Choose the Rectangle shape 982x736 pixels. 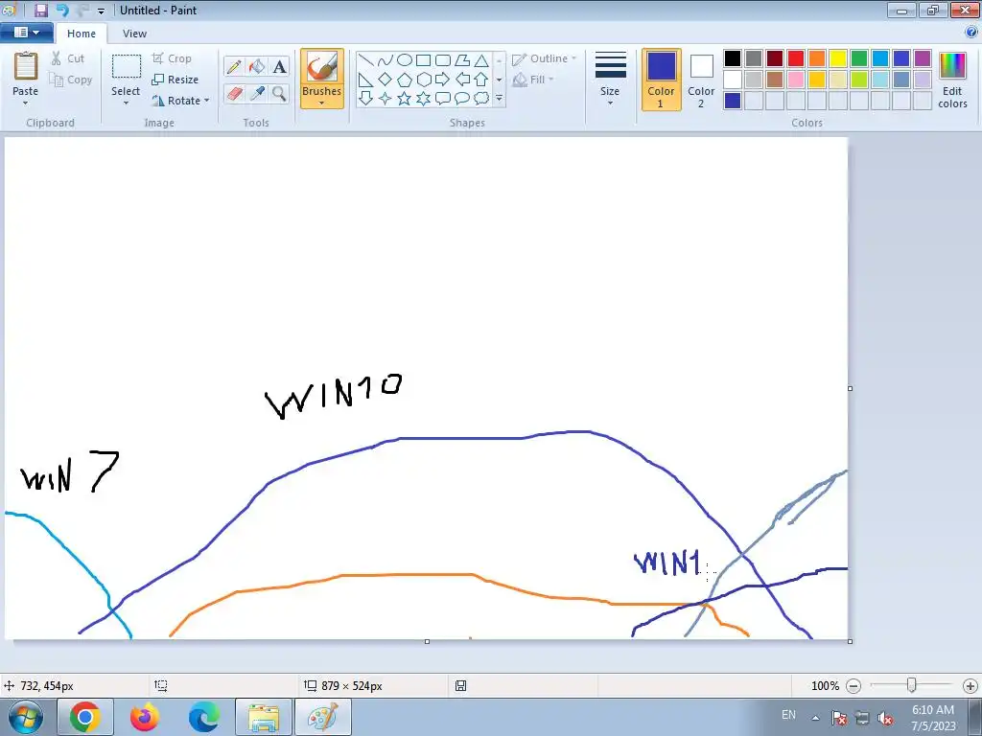click(x=423, y=60)
